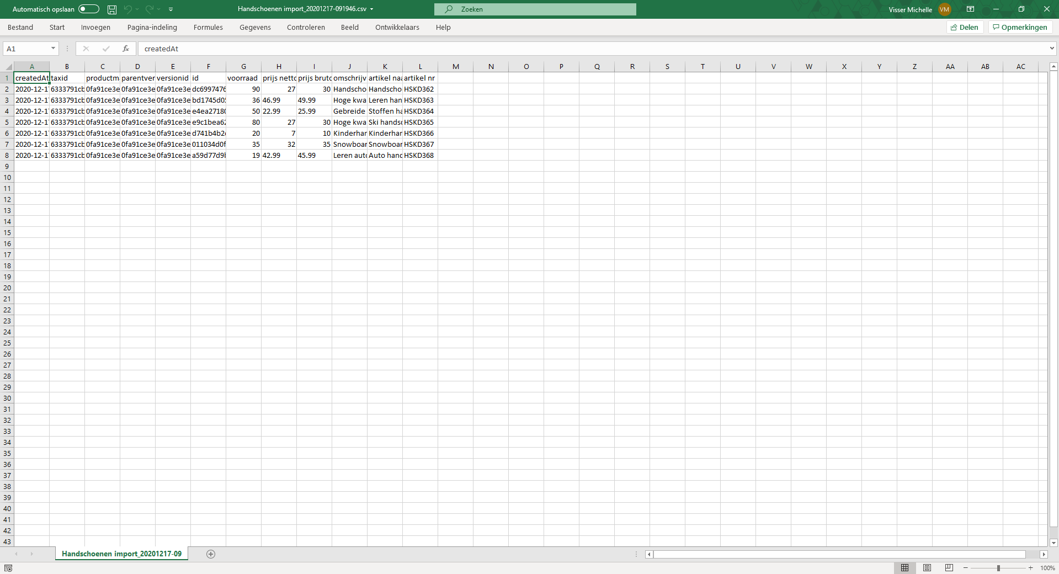Toggle the Automatisch opslaan switch

88,9
